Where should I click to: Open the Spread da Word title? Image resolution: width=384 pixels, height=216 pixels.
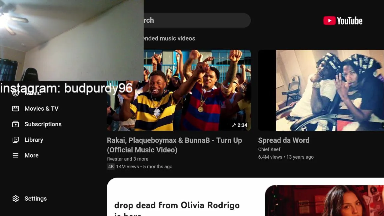click(284, 140)
